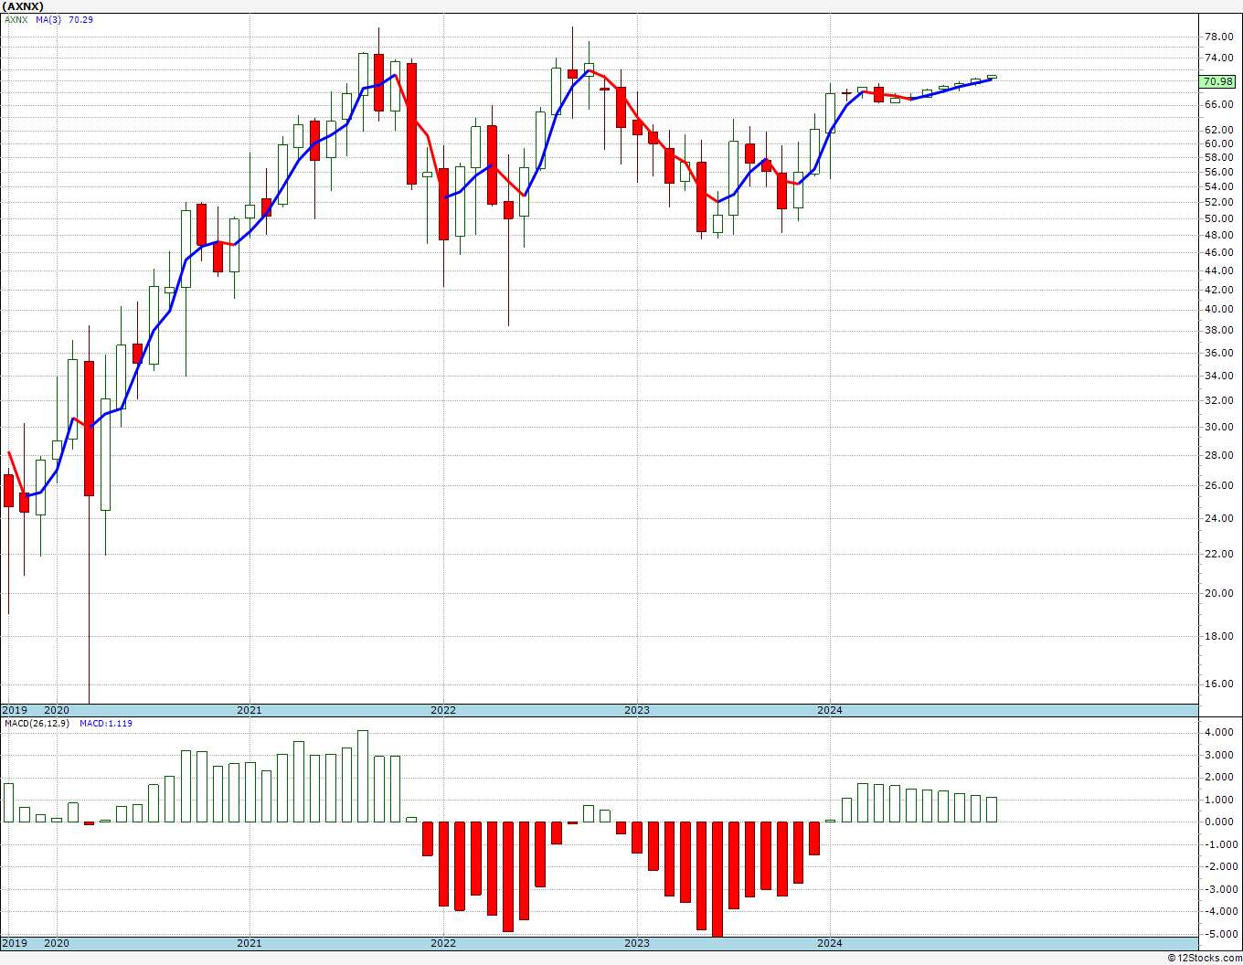Click the "56.00" price axis label
Screen dimensions: 1243x965
[x=1219, y=172]
